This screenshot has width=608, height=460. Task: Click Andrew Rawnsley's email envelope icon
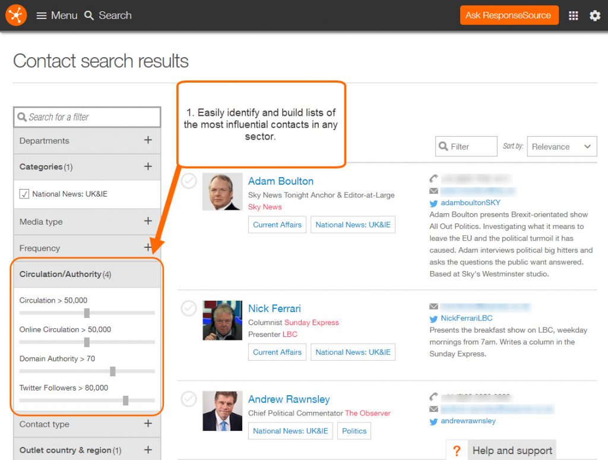433,409
